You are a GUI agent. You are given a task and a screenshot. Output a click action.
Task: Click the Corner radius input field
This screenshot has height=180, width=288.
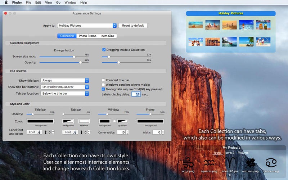(121, 132)
